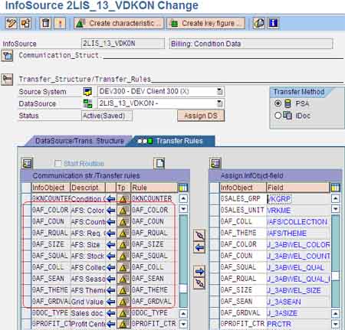Switch to DataSource/Trans. Structure tab
The width and height of the screenshot is (345, 330).
point(79,141)
